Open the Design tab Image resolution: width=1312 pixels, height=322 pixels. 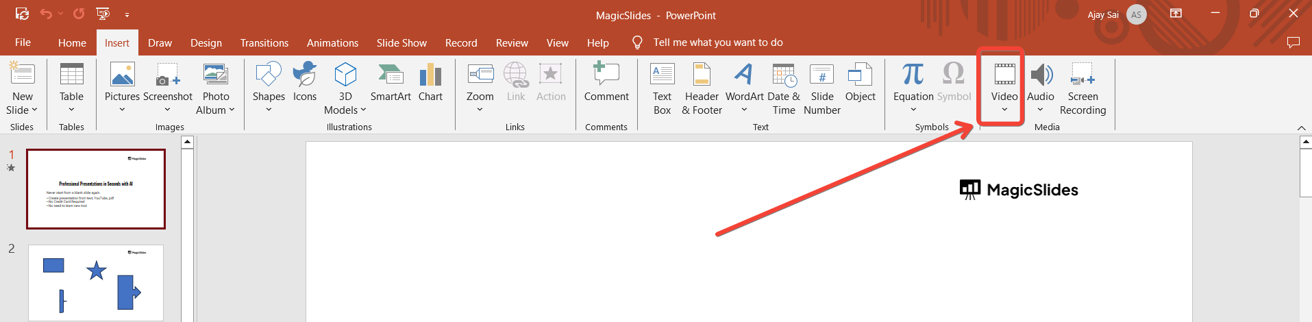206,42
